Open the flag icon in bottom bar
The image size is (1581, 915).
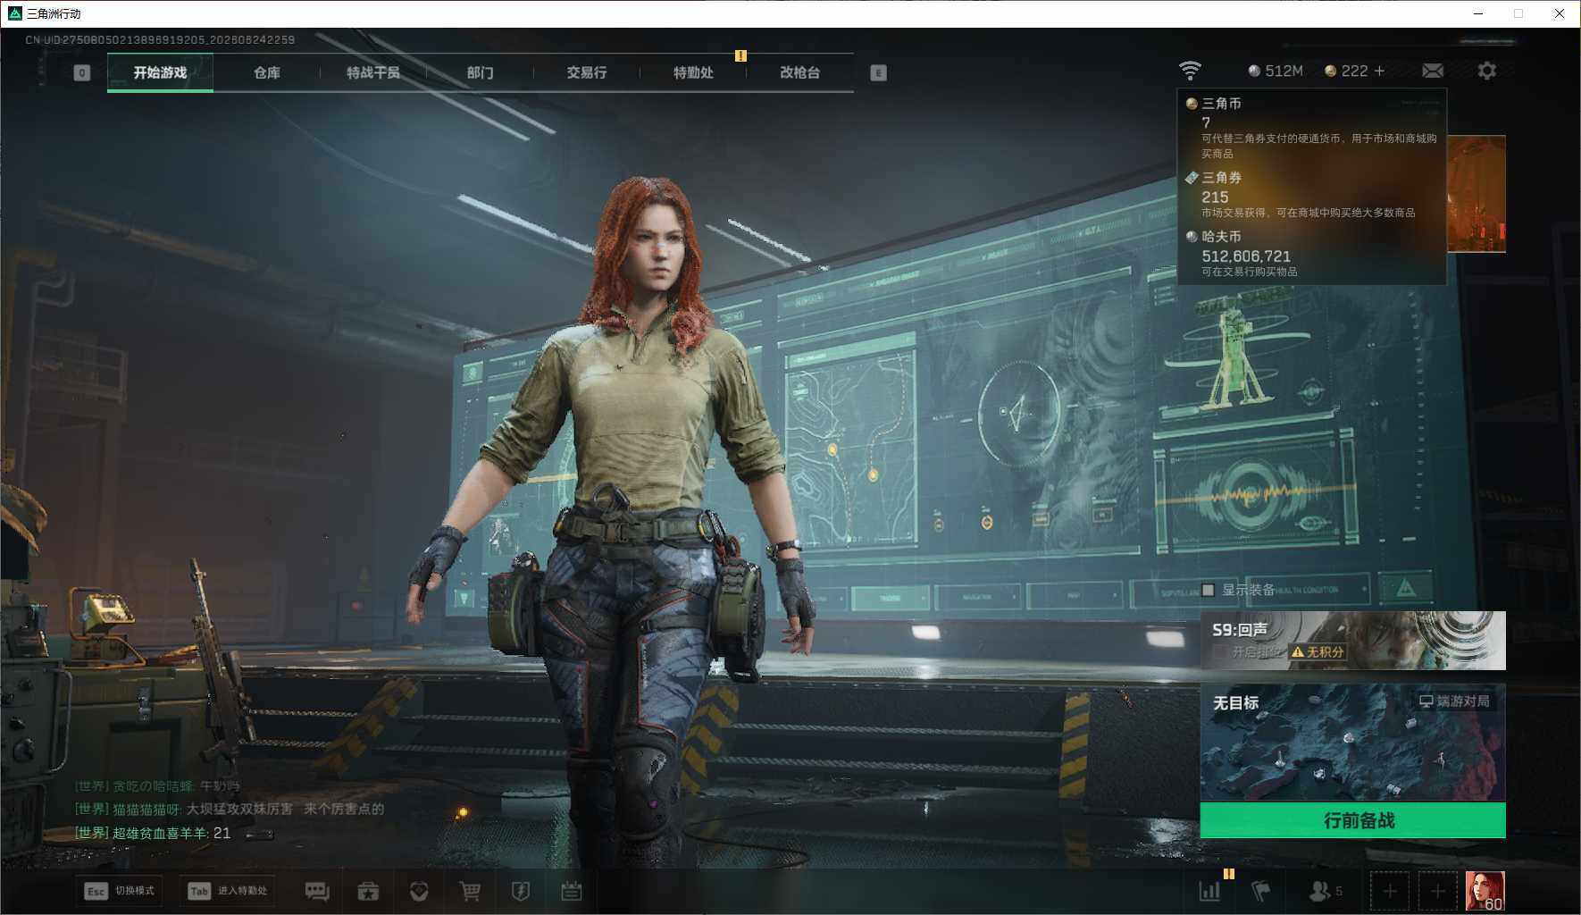(1261, 891)
